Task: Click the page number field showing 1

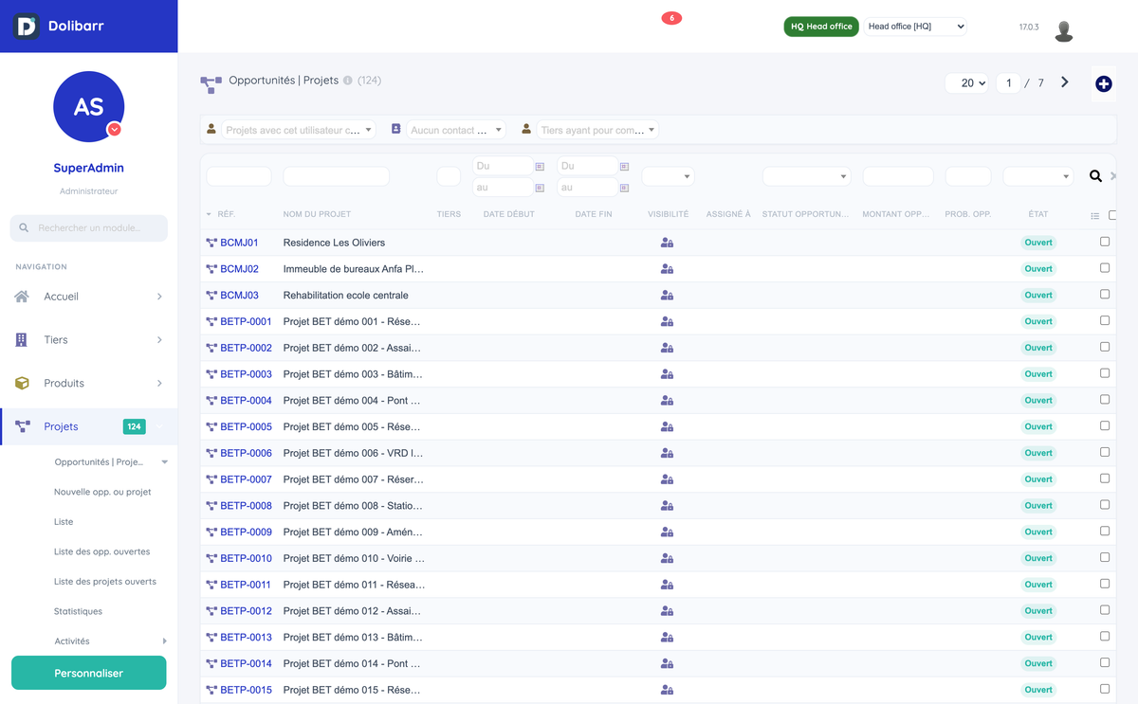Action: [1008, 83]
